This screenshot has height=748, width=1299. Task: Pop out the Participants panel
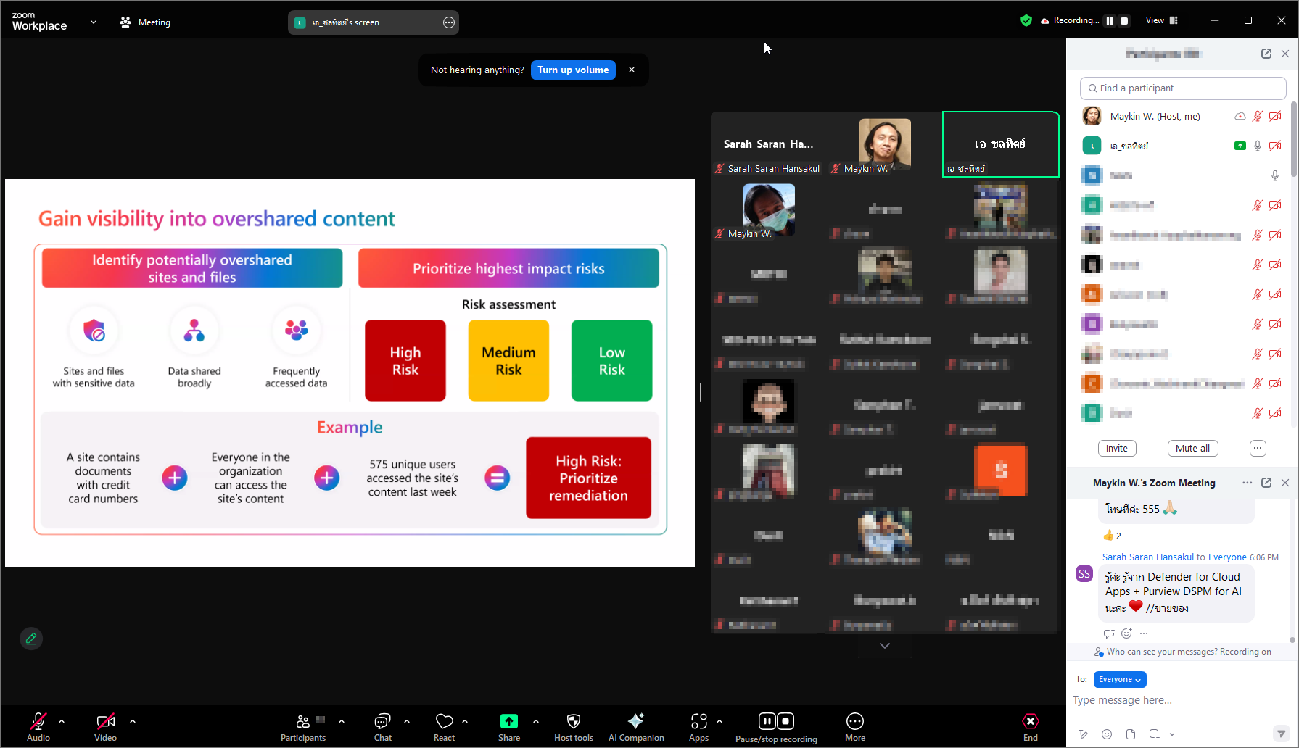click(x=1266, y=54)
